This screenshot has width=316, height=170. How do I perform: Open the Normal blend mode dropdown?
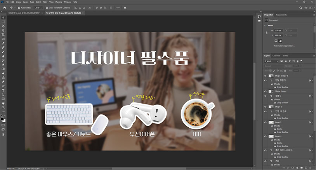tap(274, 66)
